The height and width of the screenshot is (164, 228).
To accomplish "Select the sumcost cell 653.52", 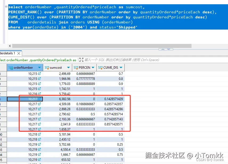I will [58, 160].
